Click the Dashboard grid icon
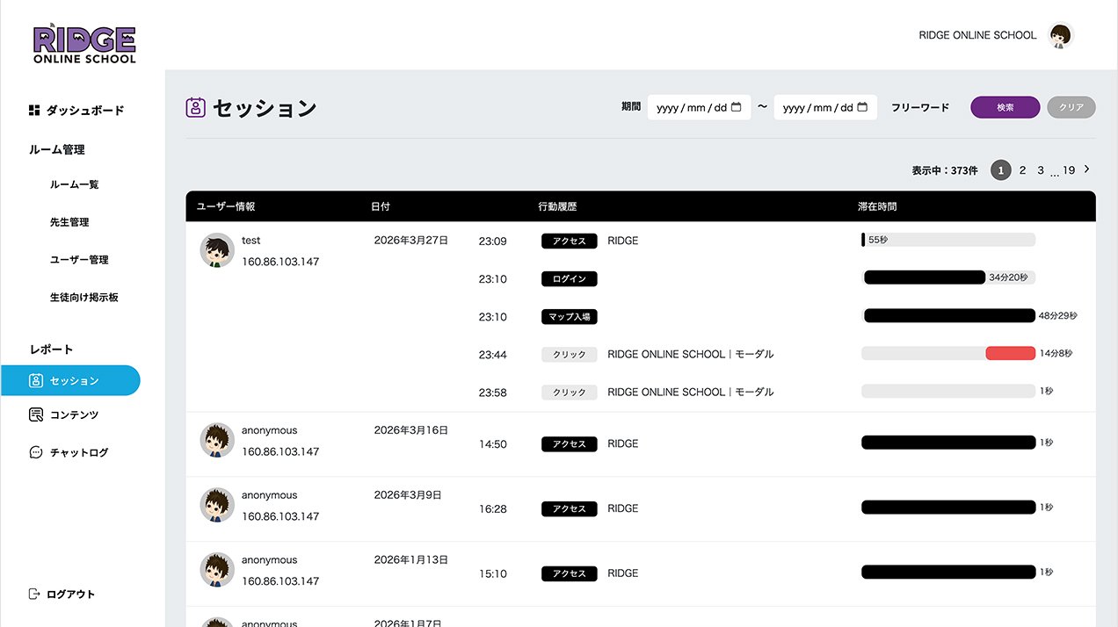1118x627 pixels. (34, 111)
